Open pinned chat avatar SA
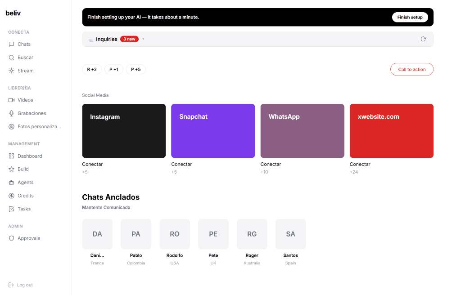The height and width of the screenshot is (295, 461). [x=290, y=234]
